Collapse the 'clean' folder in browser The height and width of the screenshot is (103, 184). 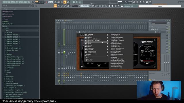[6, 26]
